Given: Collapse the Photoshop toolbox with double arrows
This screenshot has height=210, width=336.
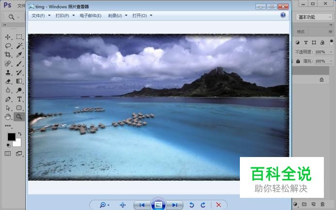Looking at the screenshot, I should point(5,25).
